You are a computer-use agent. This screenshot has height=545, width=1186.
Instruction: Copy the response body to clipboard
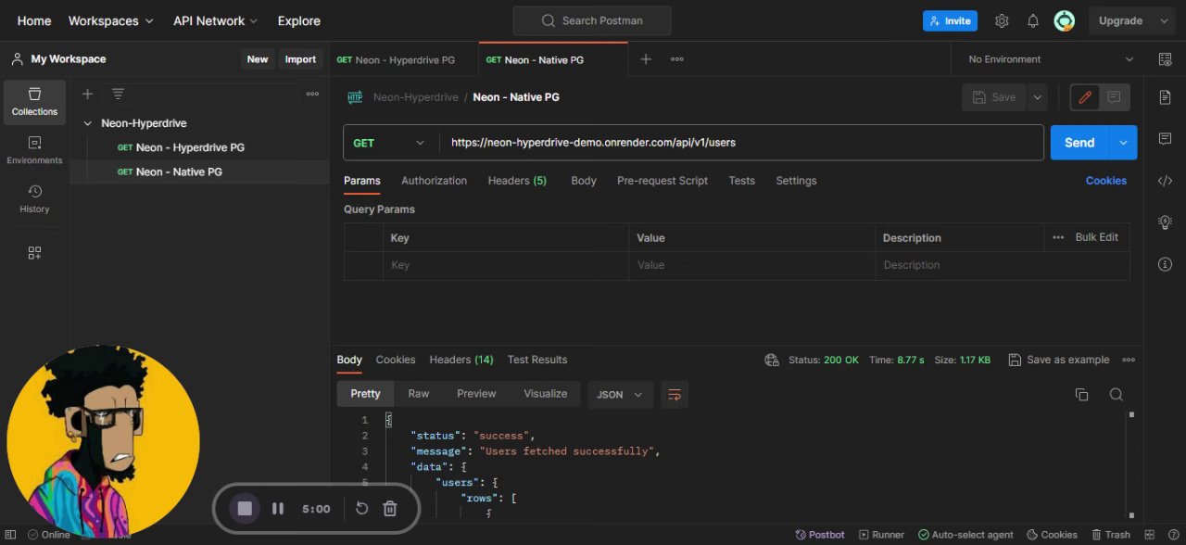[x=1081, y=395]
